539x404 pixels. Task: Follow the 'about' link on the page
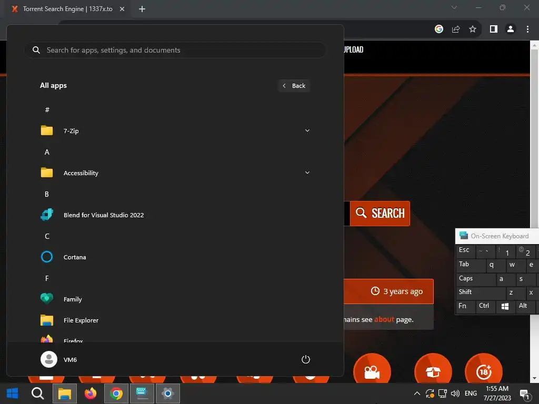[384, 319]
